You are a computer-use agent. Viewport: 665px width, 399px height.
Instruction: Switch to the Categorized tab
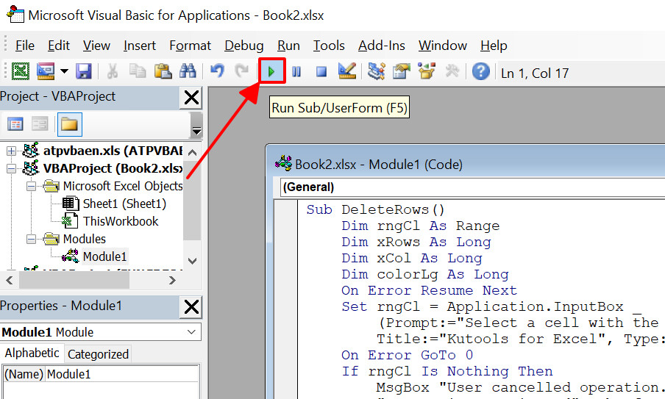(x=98, y=354)
